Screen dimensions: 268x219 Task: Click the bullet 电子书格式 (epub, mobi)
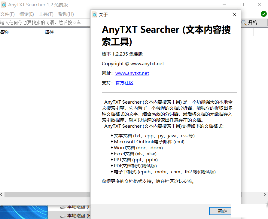[x=163, y=172]
